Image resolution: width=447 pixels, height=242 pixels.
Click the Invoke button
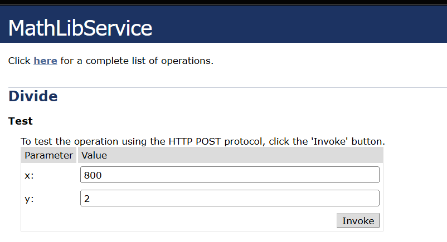click(358, 221)
